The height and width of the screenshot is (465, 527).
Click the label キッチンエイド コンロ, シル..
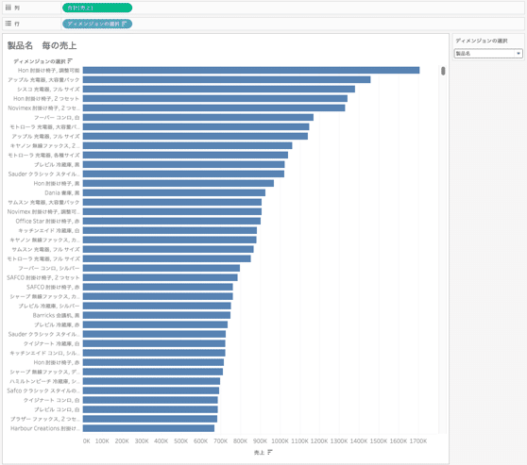45,353
